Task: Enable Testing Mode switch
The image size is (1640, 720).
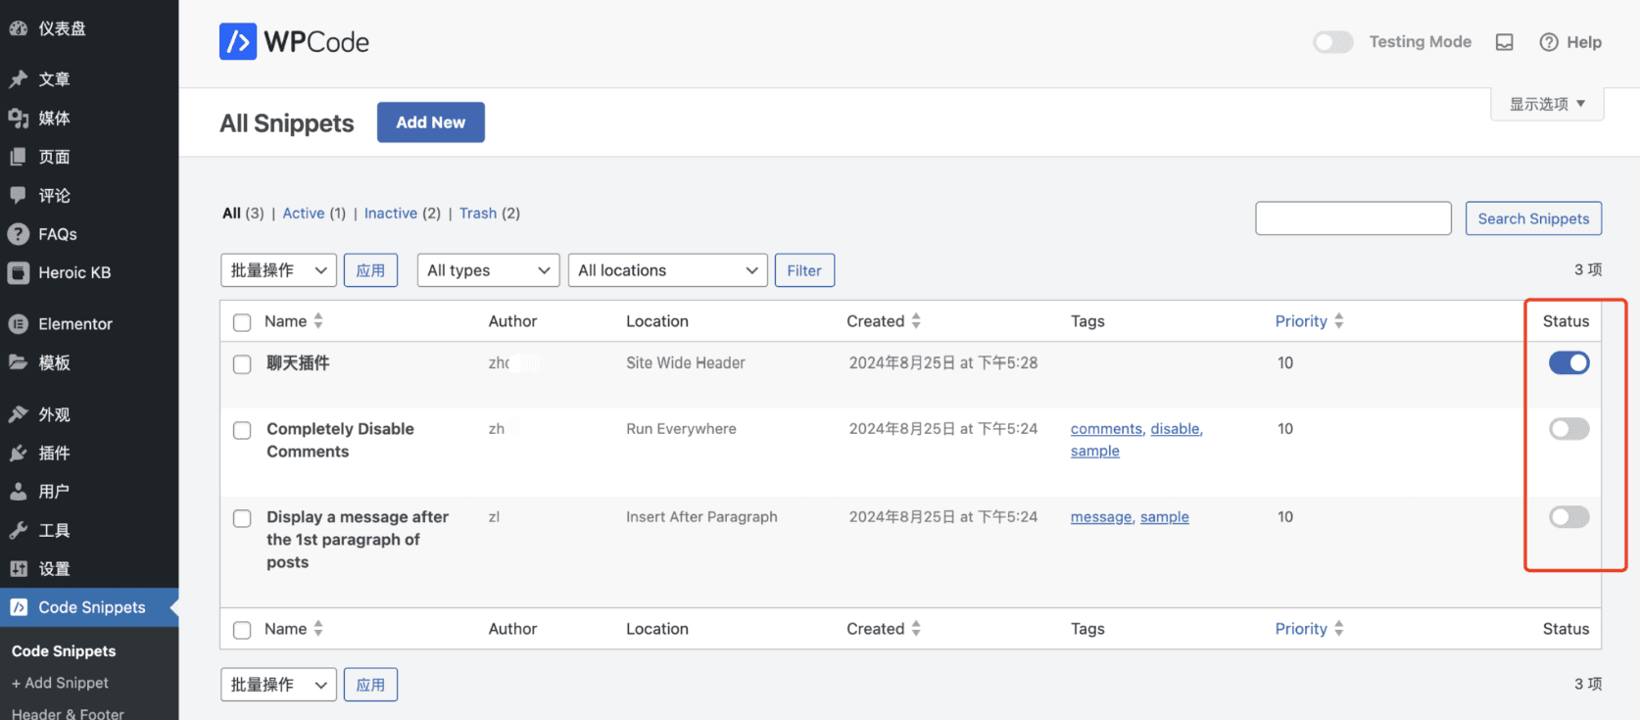Action: pos(1332,42)
